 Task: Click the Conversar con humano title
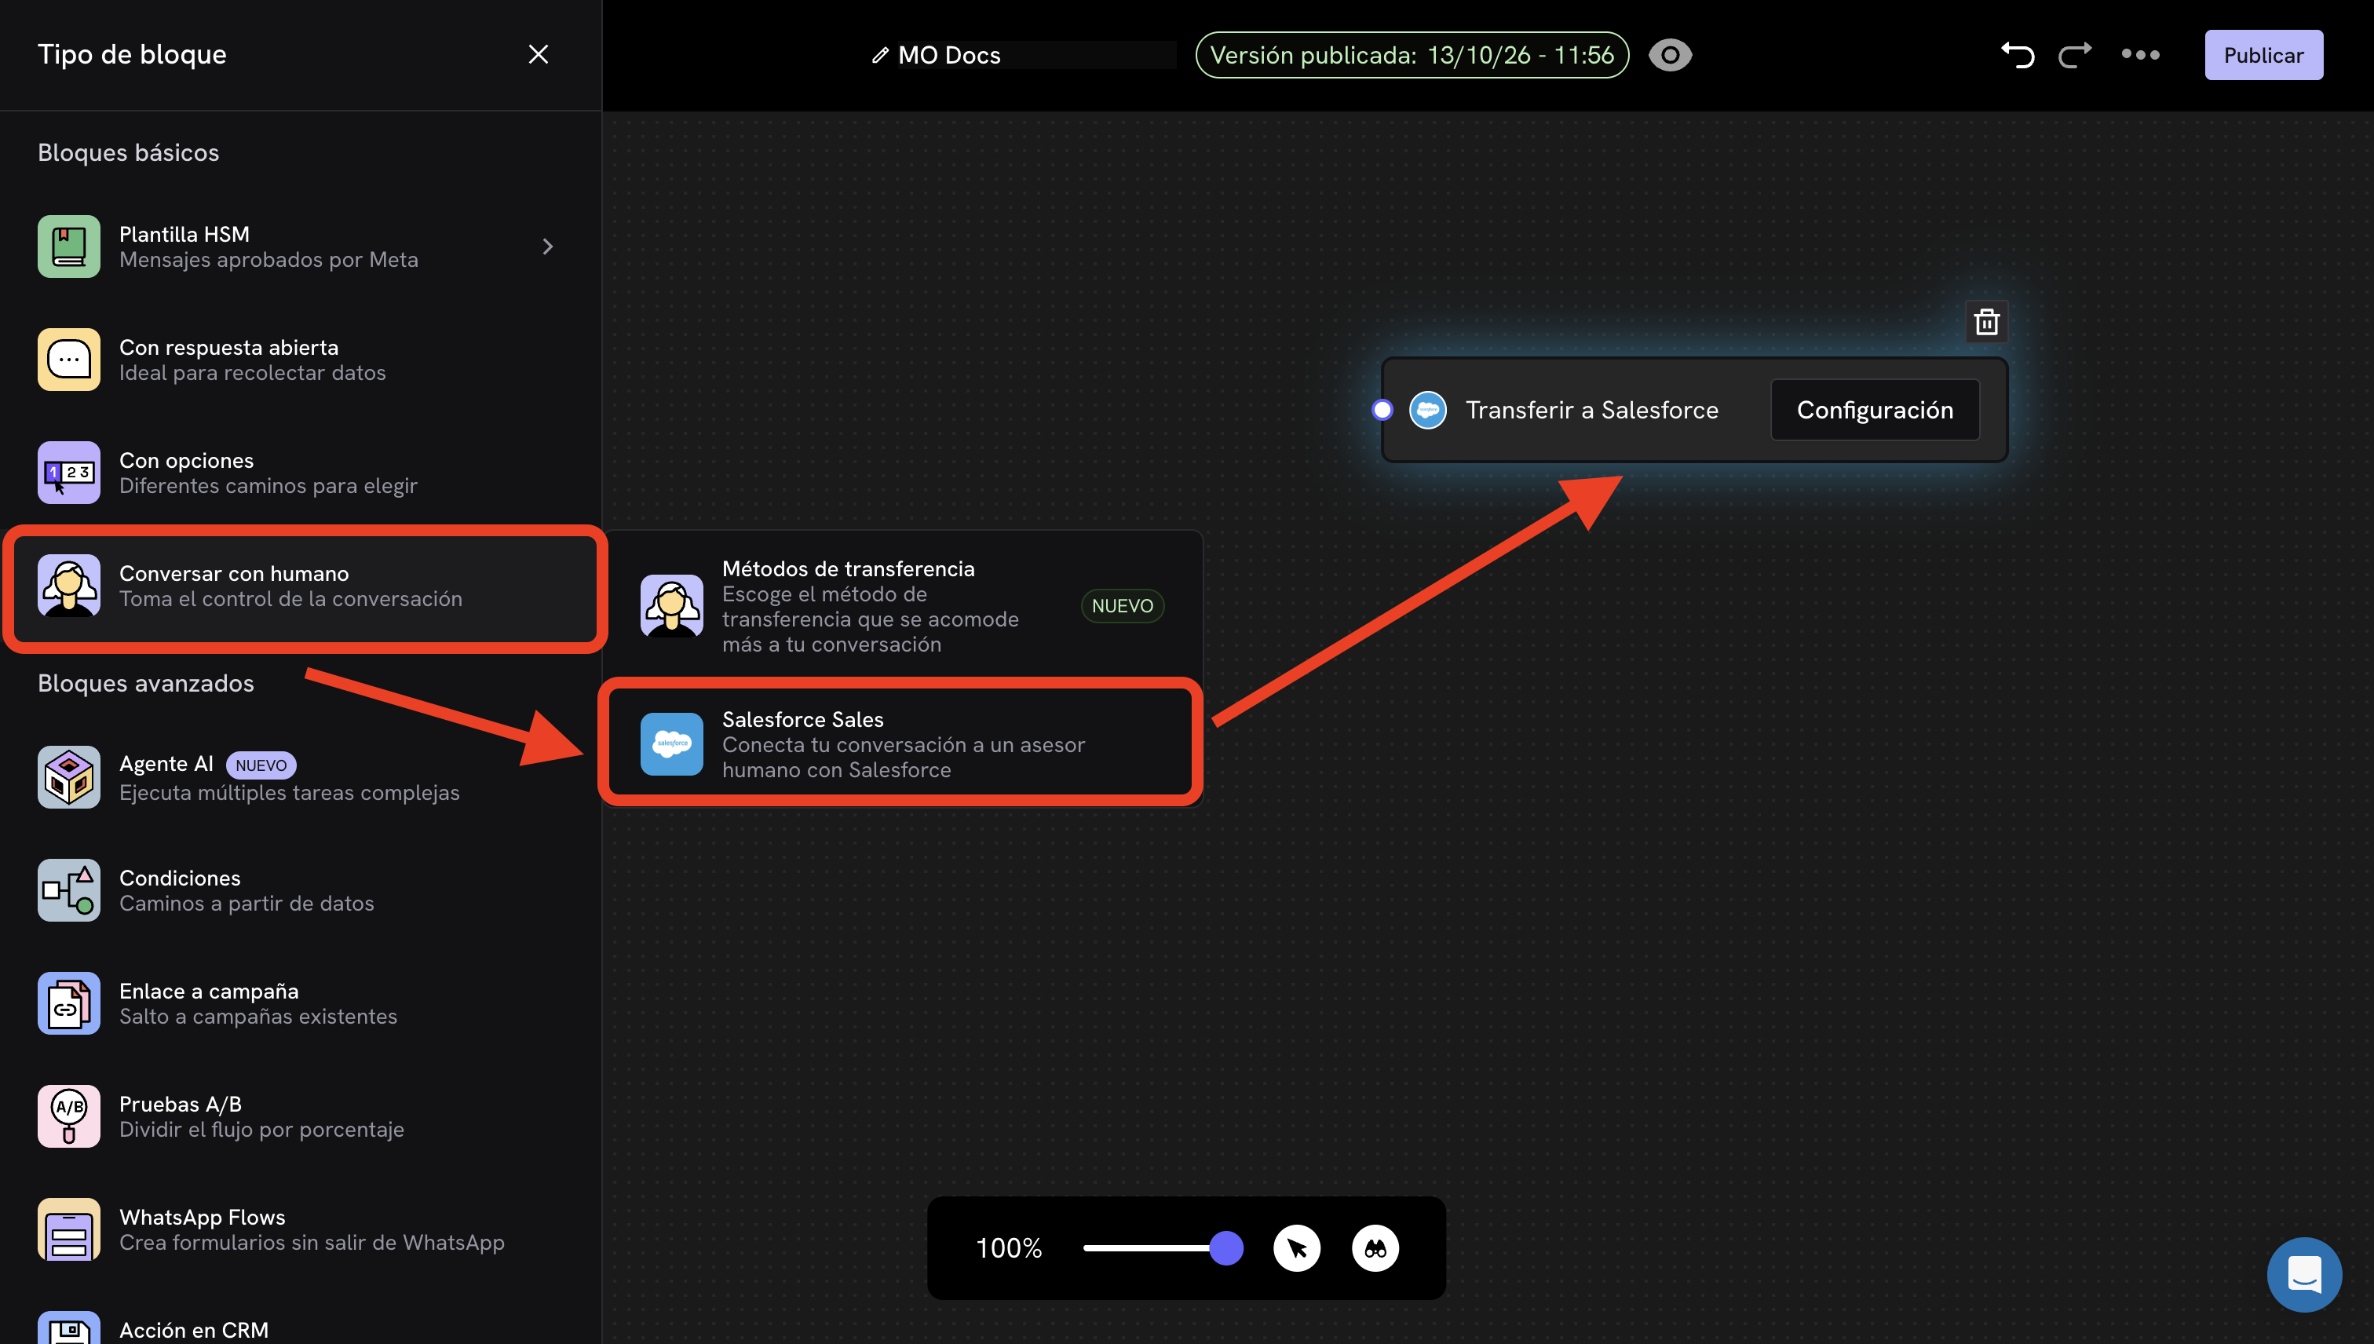coord(233,573)
